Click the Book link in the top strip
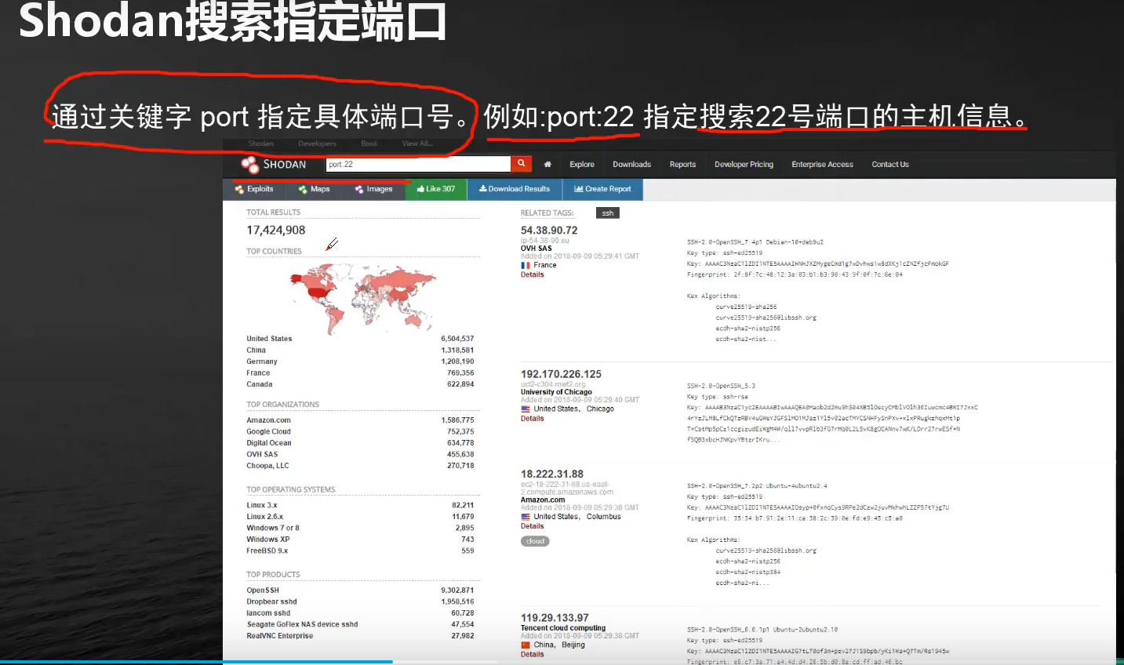The height and width of the screenshot is (665, 1124). tap(369, 144)
